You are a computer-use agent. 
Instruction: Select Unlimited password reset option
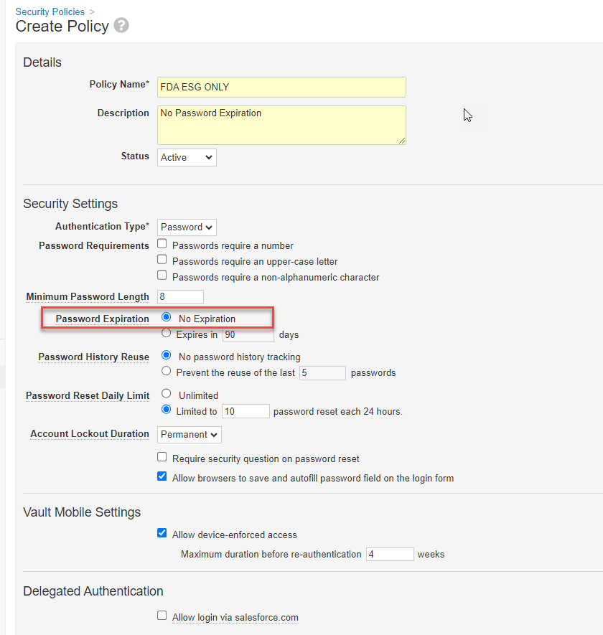tap(166, 394)
